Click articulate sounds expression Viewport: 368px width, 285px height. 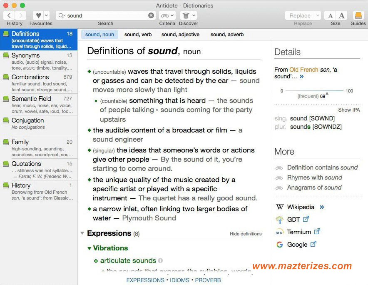click(x=128, y=260)
